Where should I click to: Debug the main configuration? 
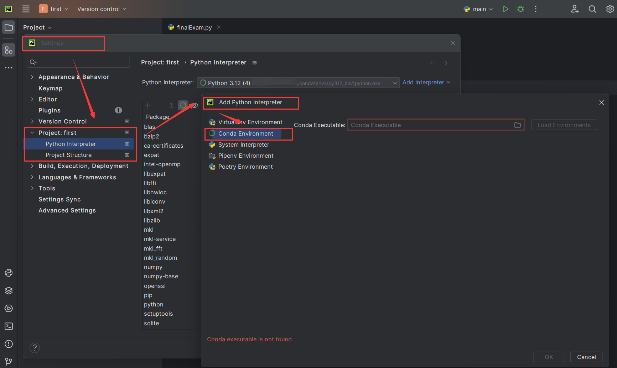click(x=520, y=9)
